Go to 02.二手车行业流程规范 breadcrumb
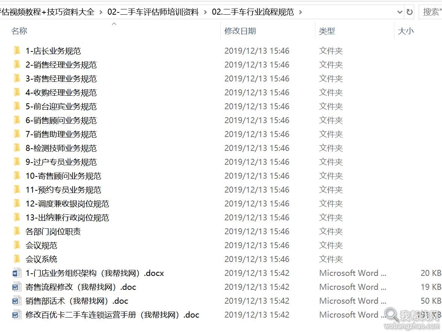The image size is (442, 333). pos(253,12)
